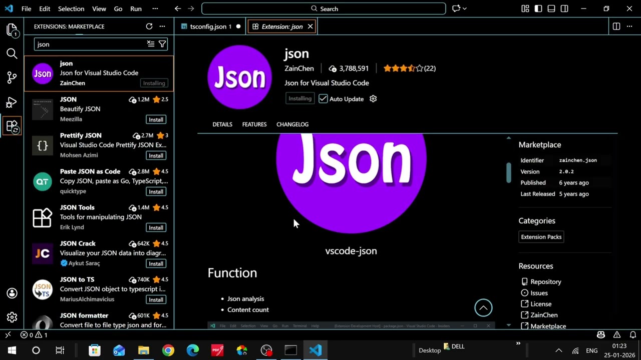Open the Copilot chat dropdown in title bar
Viewport: 641px width, 360px height.
point(460,8)
